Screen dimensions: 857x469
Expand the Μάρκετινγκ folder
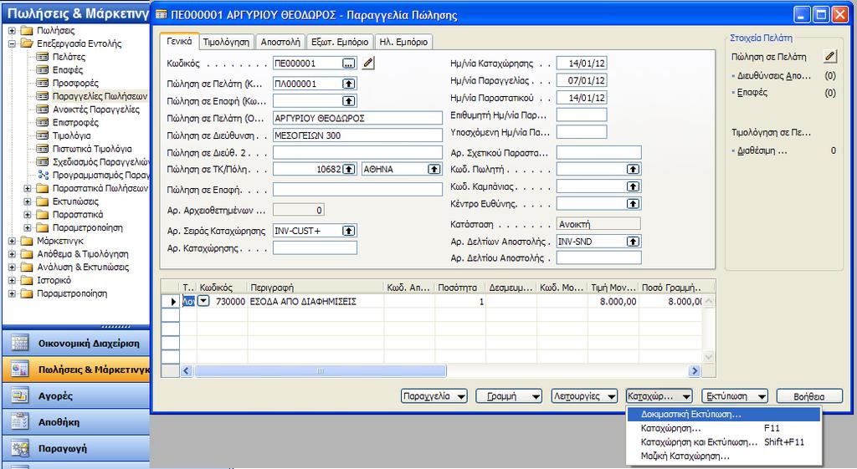[12, 241]
